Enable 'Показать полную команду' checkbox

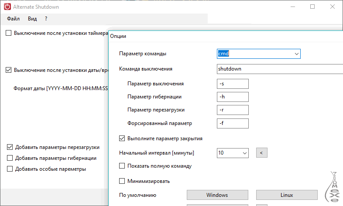coord(122,166)
